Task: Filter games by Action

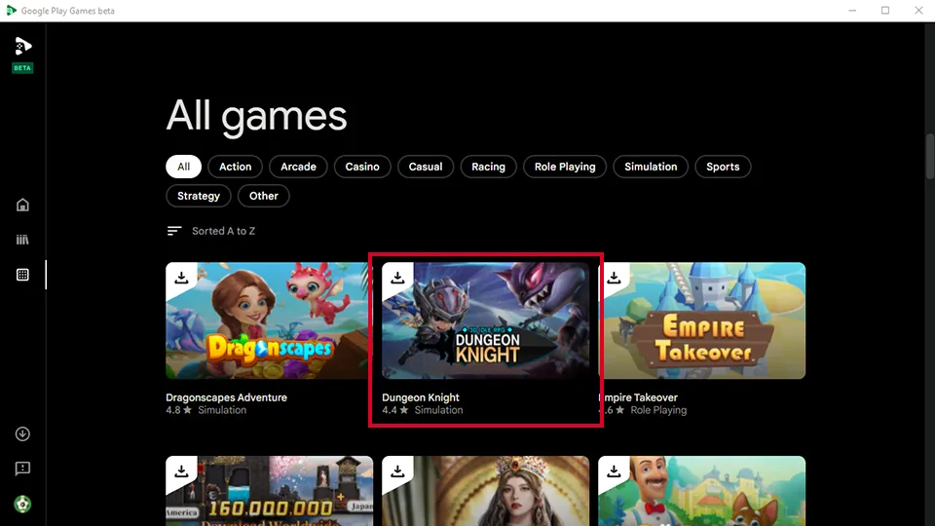Action: [235, 167]
